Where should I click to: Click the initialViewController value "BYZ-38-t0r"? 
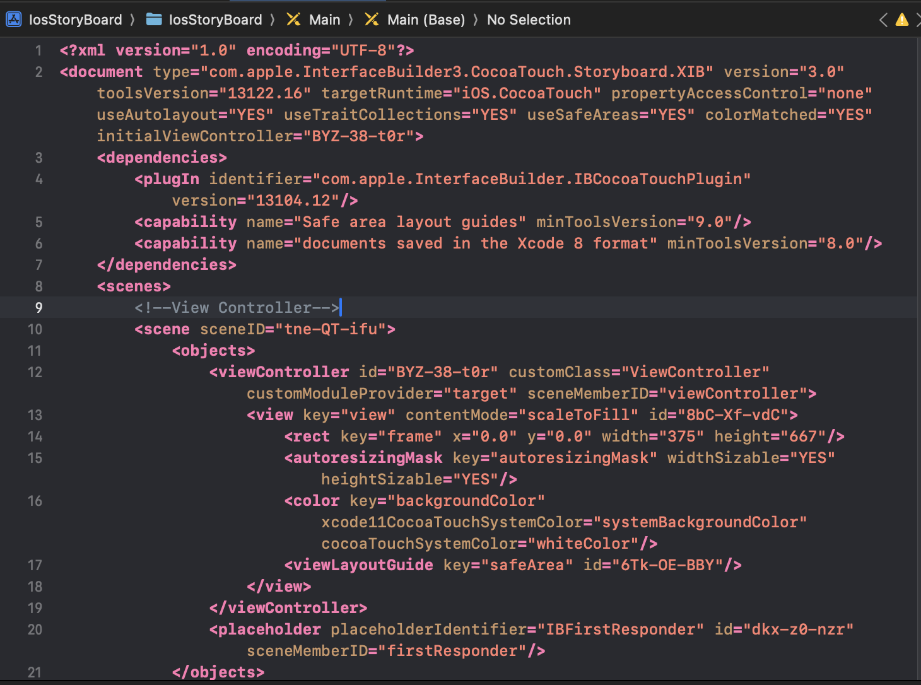[x=358, y=136]
